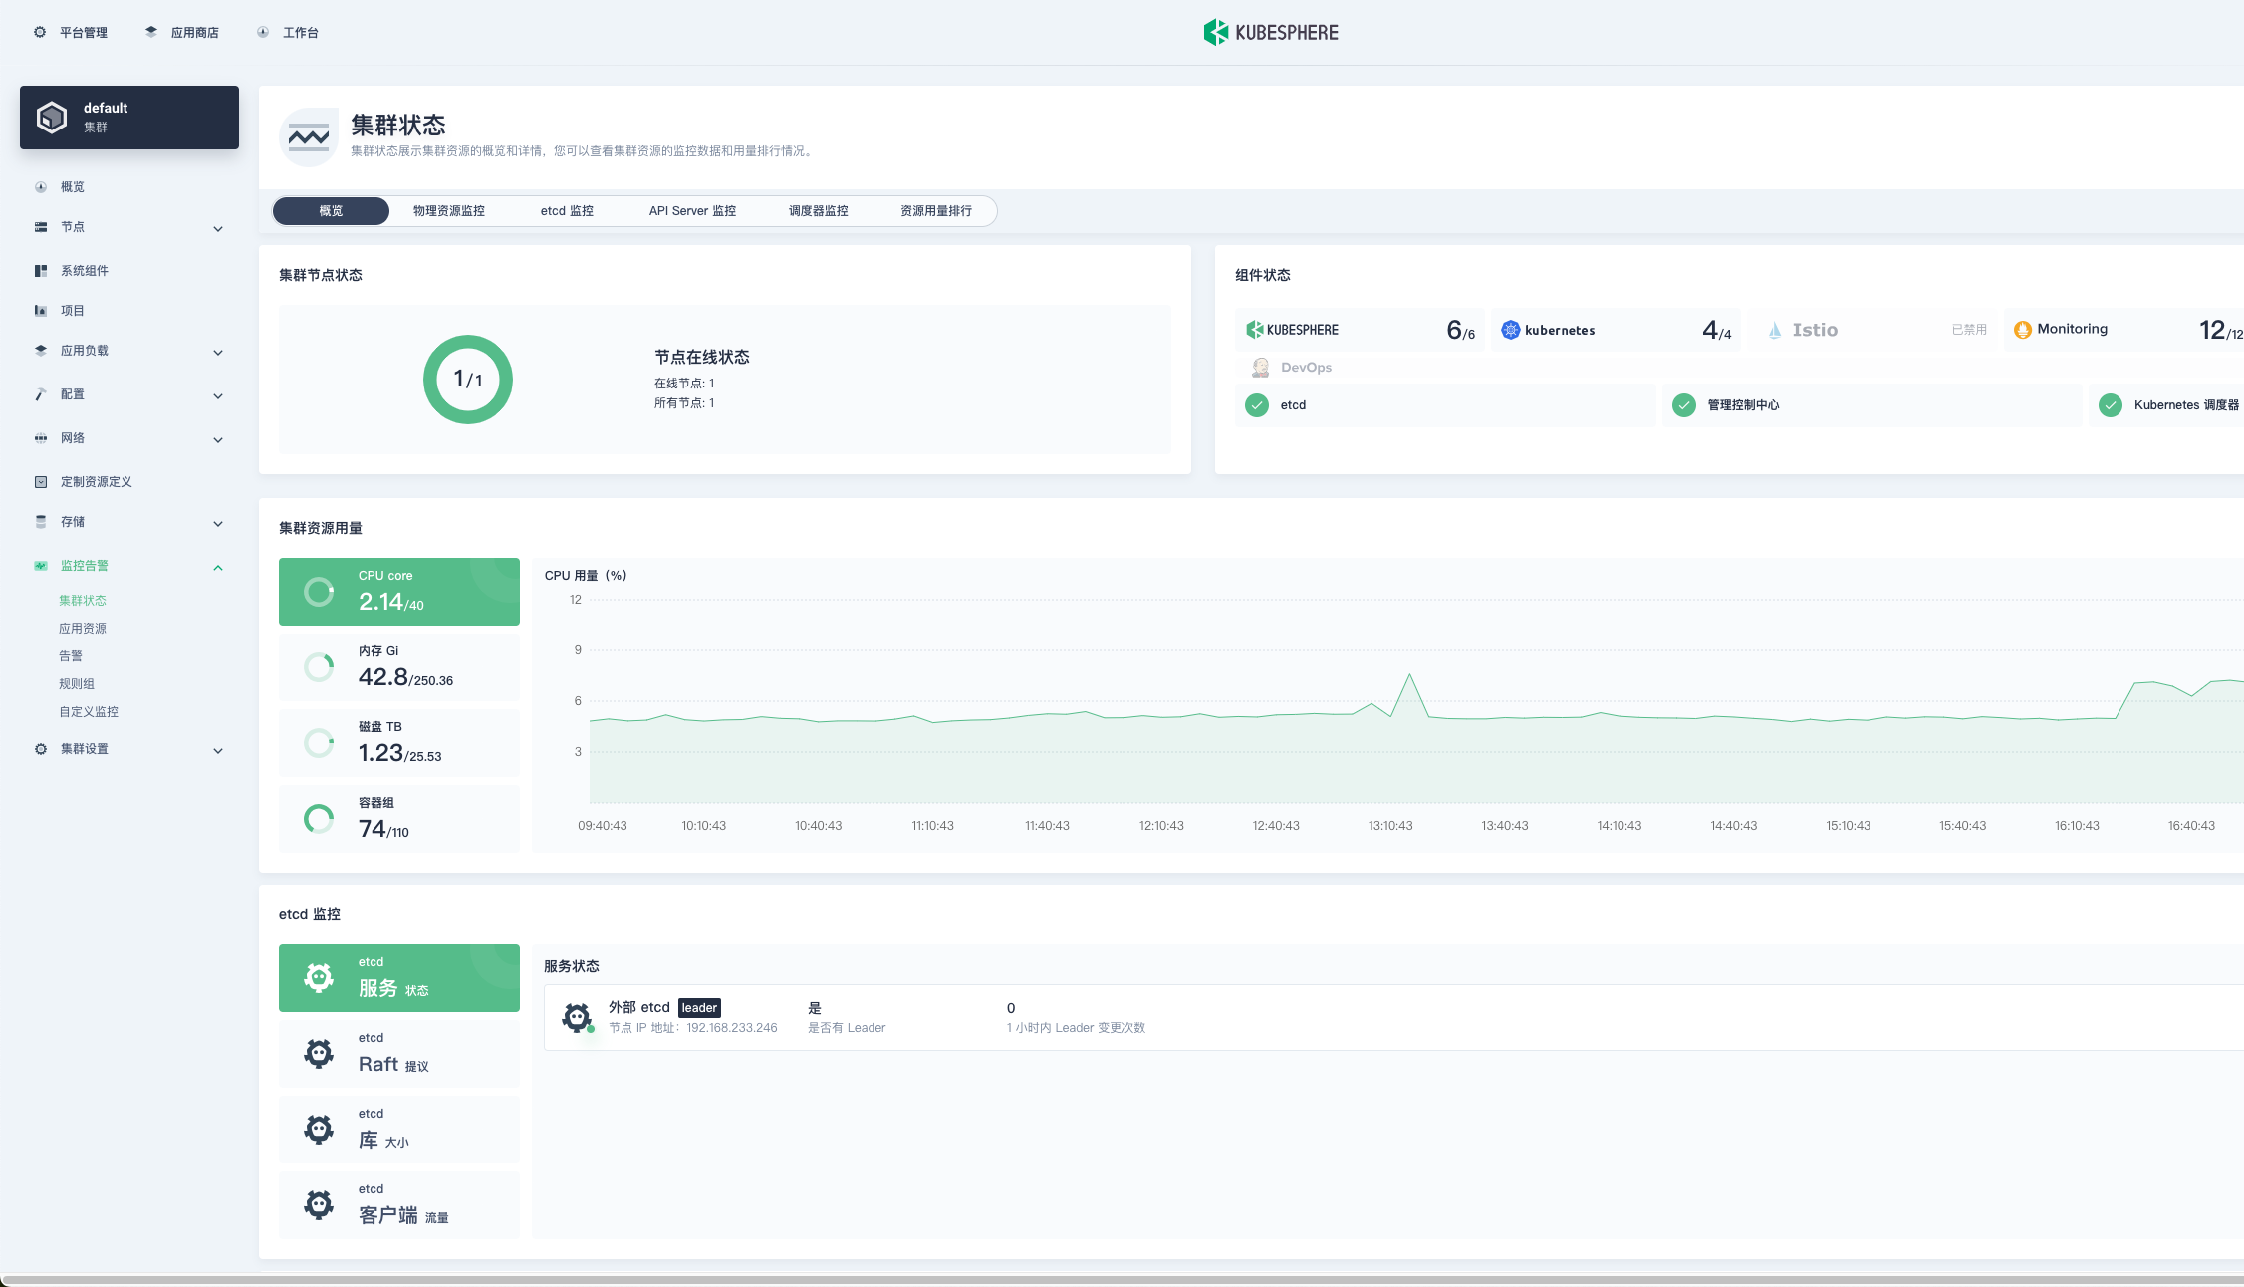Select the CPU core usage card
Image resolution: width=2244 pixels, height=1287 pixels.
click(x=398, y=592)
